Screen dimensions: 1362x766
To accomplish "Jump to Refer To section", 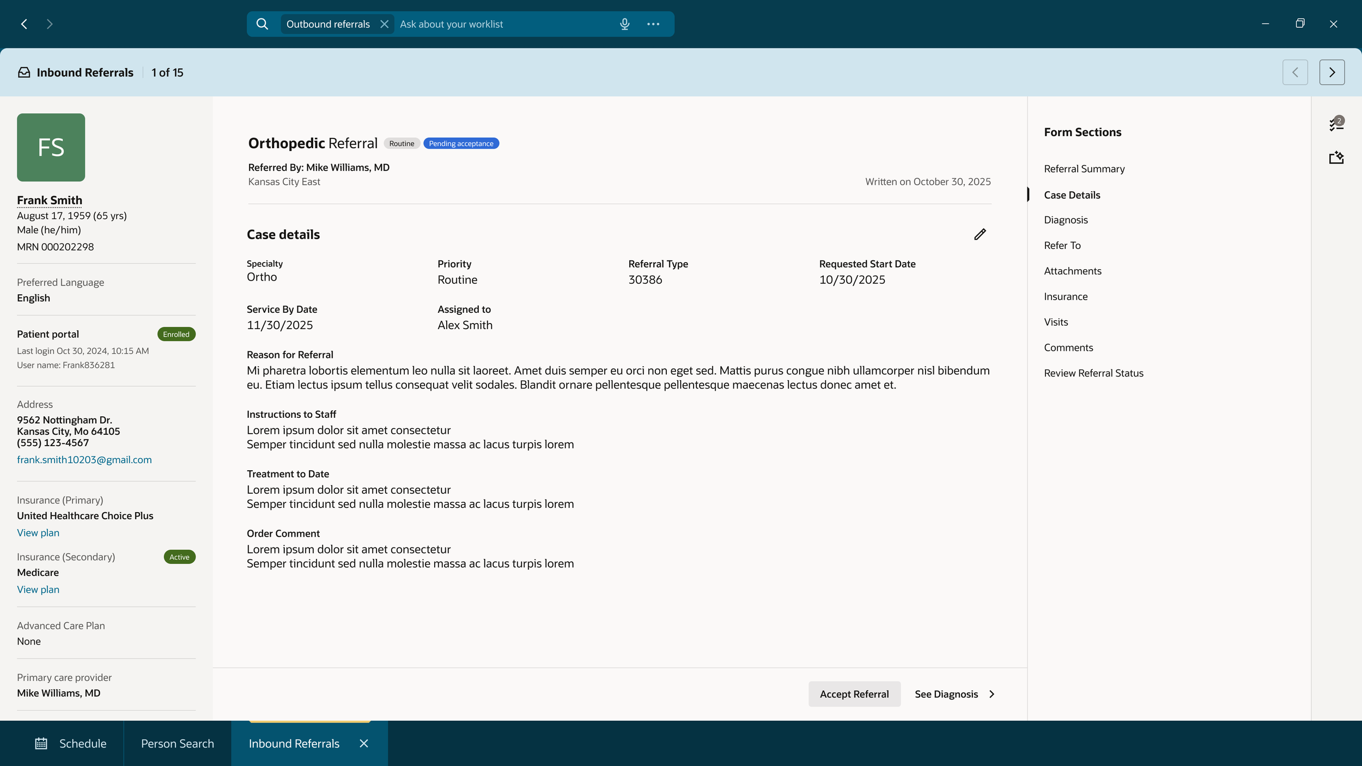I will (1062, 246).
